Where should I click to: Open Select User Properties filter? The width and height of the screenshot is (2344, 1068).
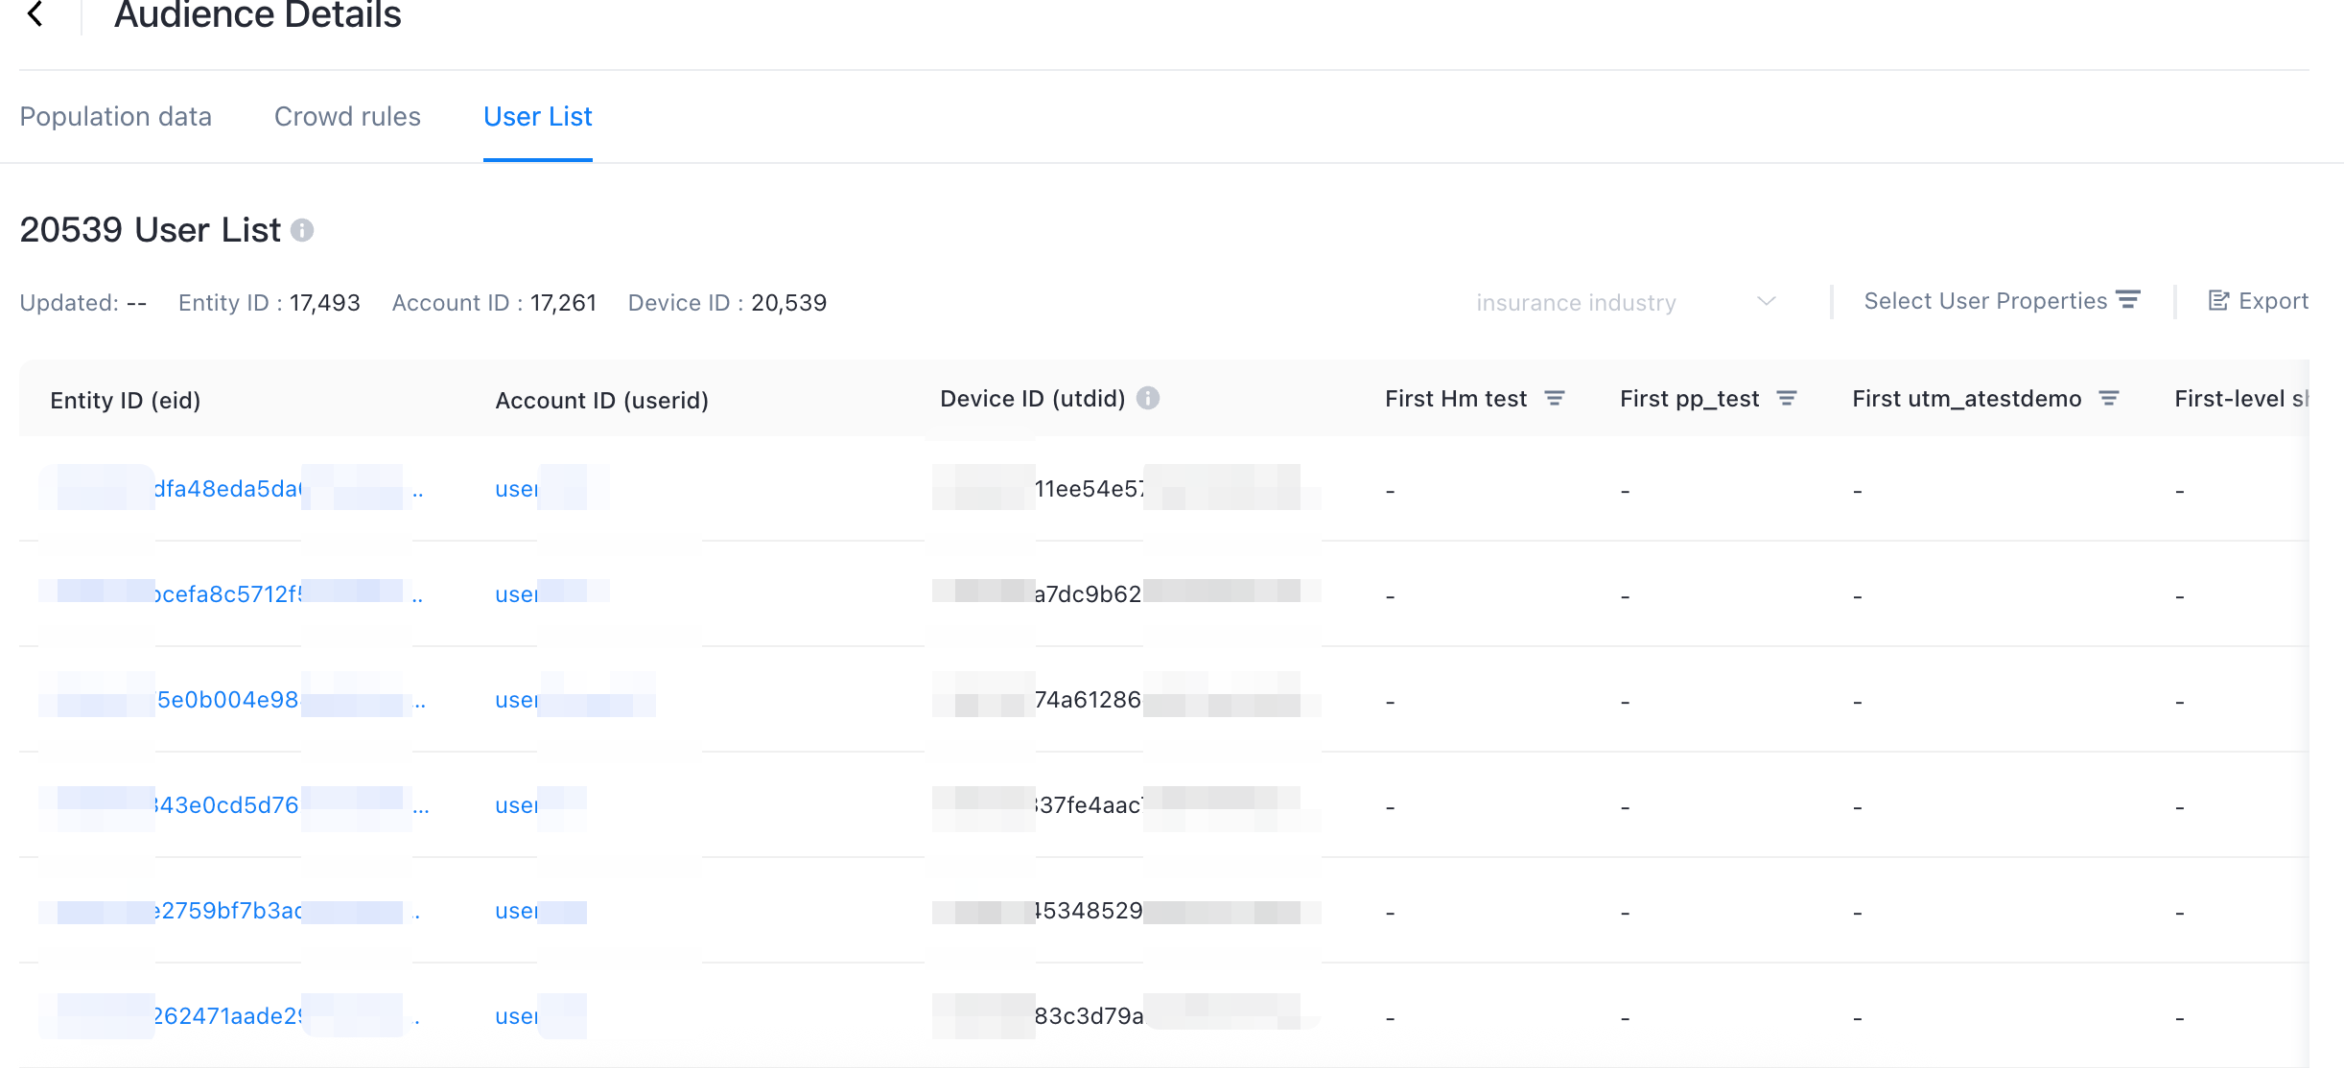click(x=2002, y=301)
